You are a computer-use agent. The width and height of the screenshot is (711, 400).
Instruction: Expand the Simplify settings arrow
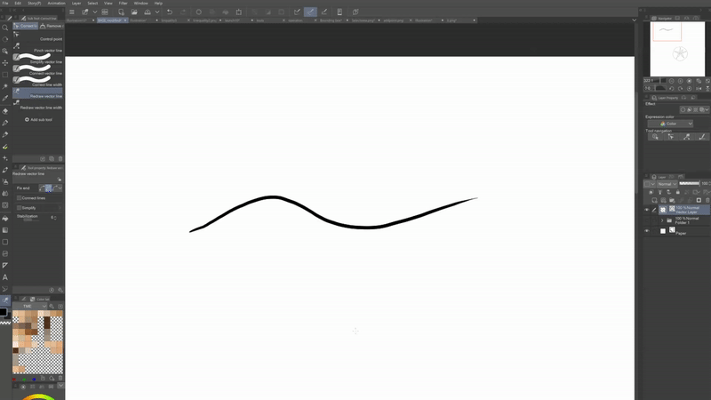tap(60, 208)
